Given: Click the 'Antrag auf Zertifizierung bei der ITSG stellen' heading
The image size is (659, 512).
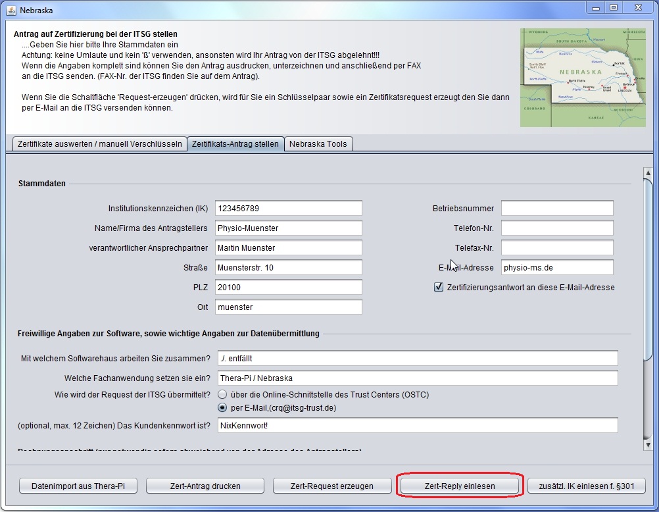Looking at the screenshot, I should [95, 34].
